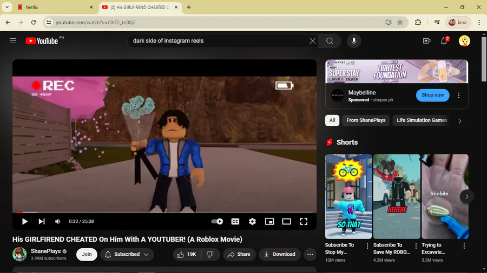This screenshot has width=487, height=273.
Task: Open the Maybelline banner ad image
Action: tap(397, 72)
